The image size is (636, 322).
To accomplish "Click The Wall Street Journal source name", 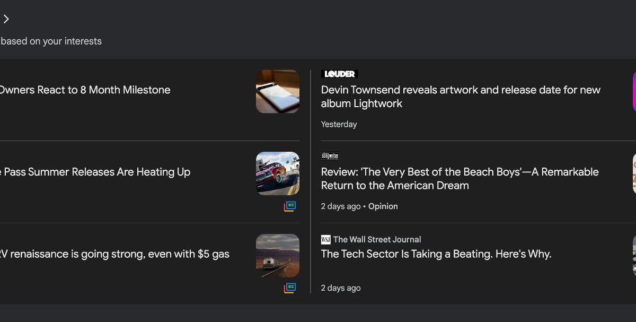I will [x=377, y=239].
